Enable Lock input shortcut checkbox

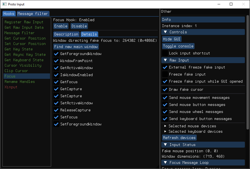(165, 53)
